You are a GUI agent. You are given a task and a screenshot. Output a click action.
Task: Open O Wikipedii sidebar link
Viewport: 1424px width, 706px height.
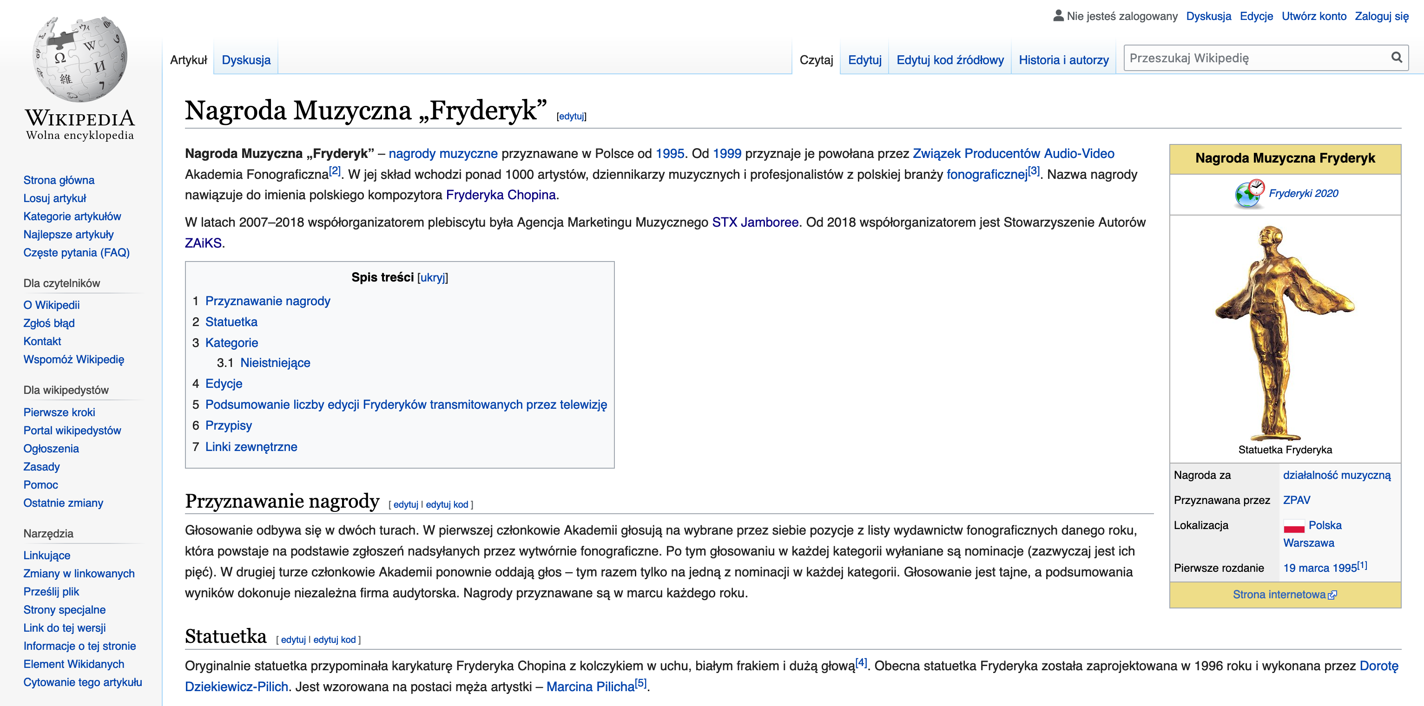point(52,305)
